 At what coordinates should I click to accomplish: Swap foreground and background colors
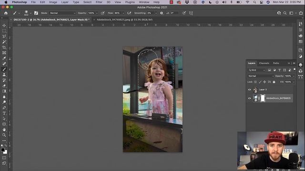(6, 145)
